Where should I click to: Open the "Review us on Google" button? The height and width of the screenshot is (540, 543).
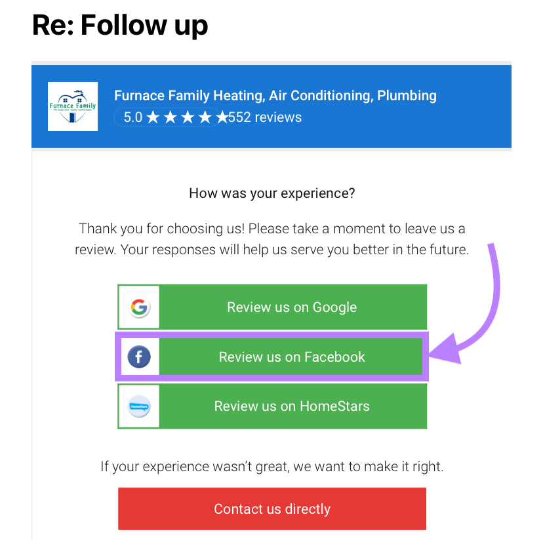point(291,307)
